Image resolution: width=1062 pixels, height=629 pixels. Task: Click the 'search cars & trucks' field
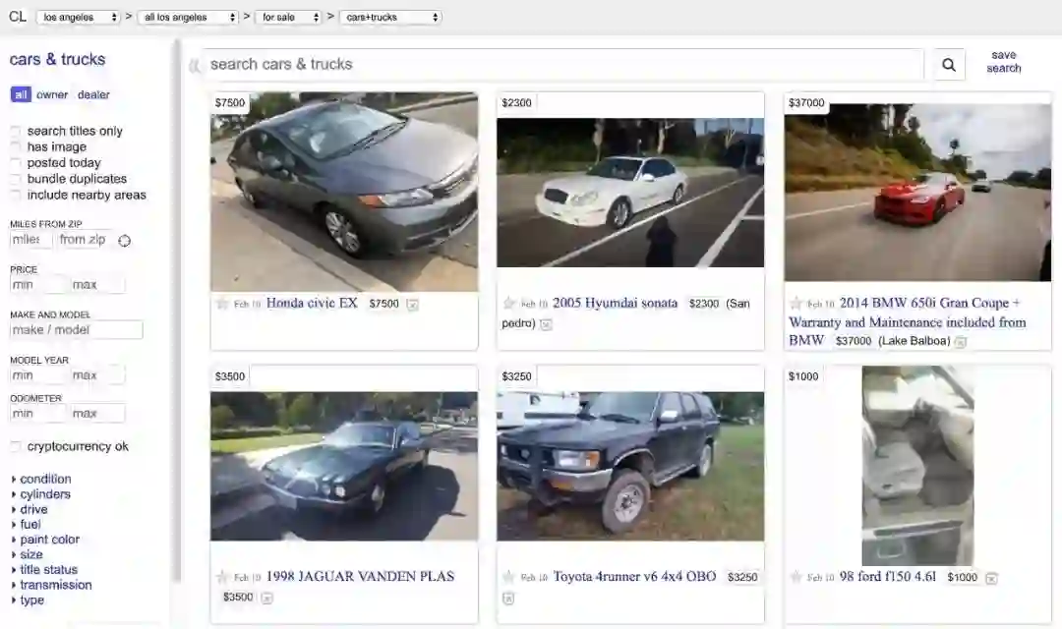(564, 64)
